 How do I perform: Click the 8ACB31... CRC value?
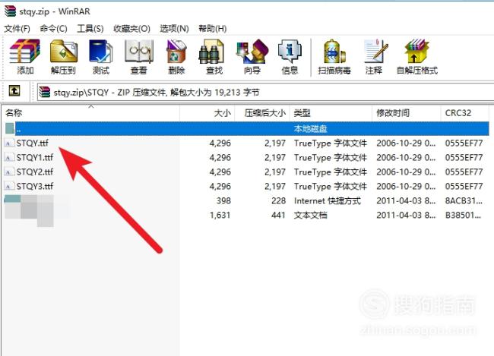[464, 201]
